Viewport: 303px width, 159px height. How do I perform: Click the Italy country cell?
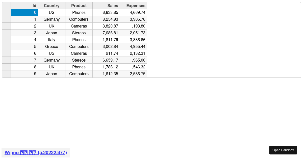[x=52, y=40]
